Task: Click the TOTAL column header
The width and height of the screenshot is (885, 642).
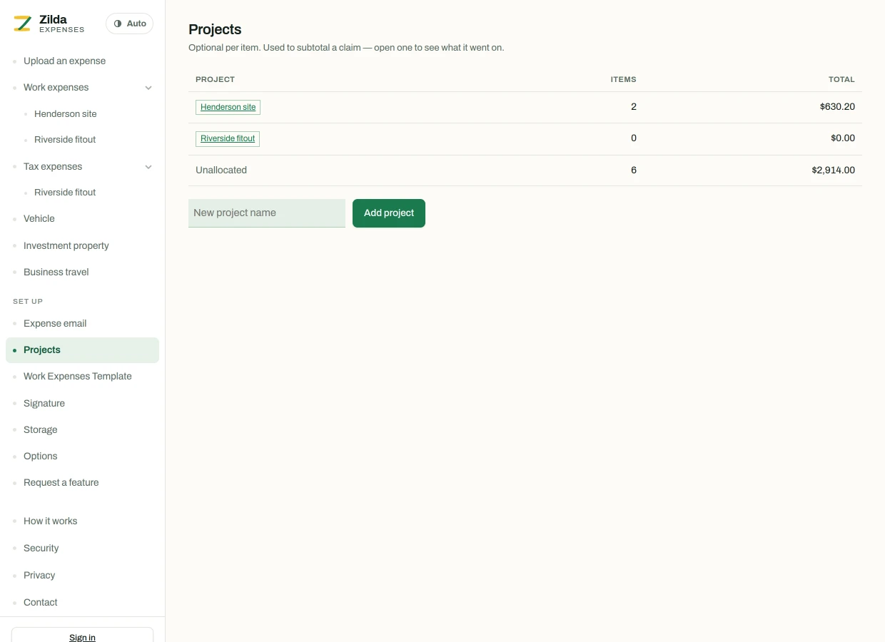Action: point(841,79)
